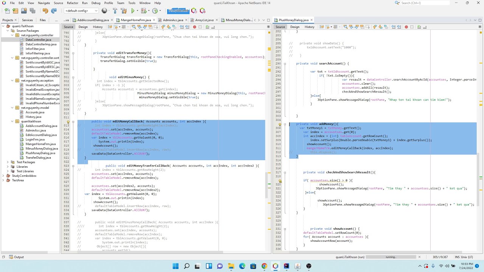
Task: Click the Build Project hammer icon
Action: [115, 11]
